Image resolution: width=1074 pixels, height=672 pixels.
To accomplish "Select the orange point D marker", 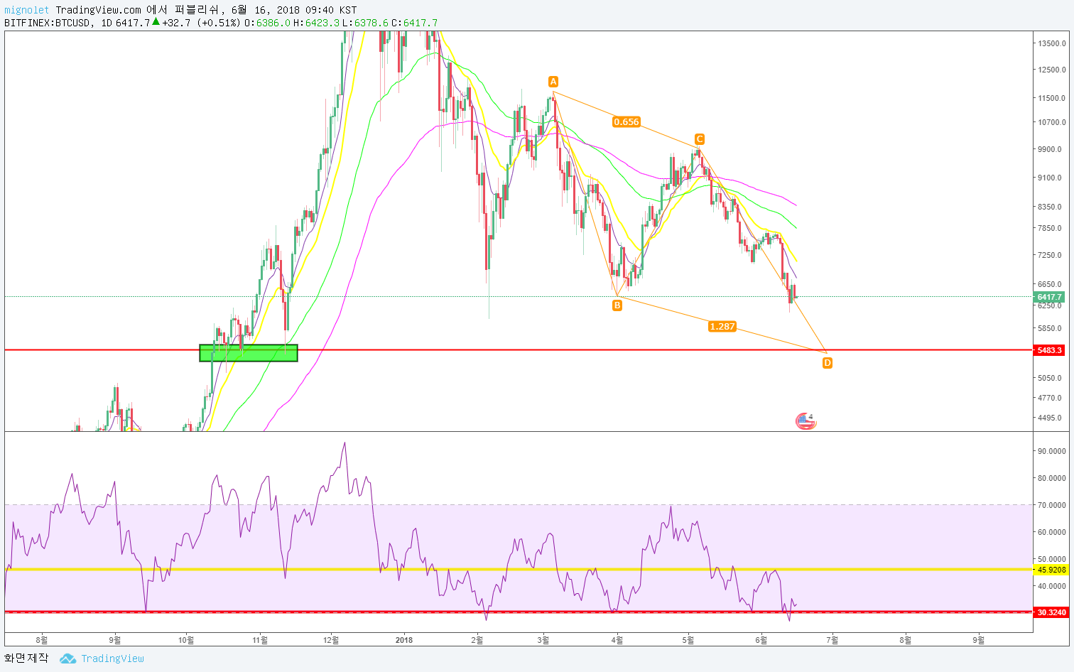I will [x=828, y=363].
